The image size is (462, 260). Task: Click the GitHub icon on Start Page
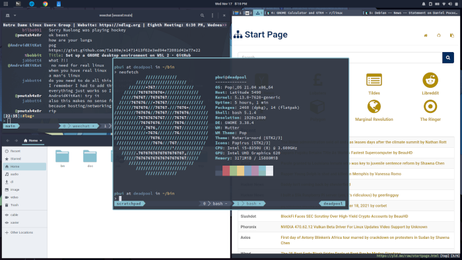click(438, 36)
